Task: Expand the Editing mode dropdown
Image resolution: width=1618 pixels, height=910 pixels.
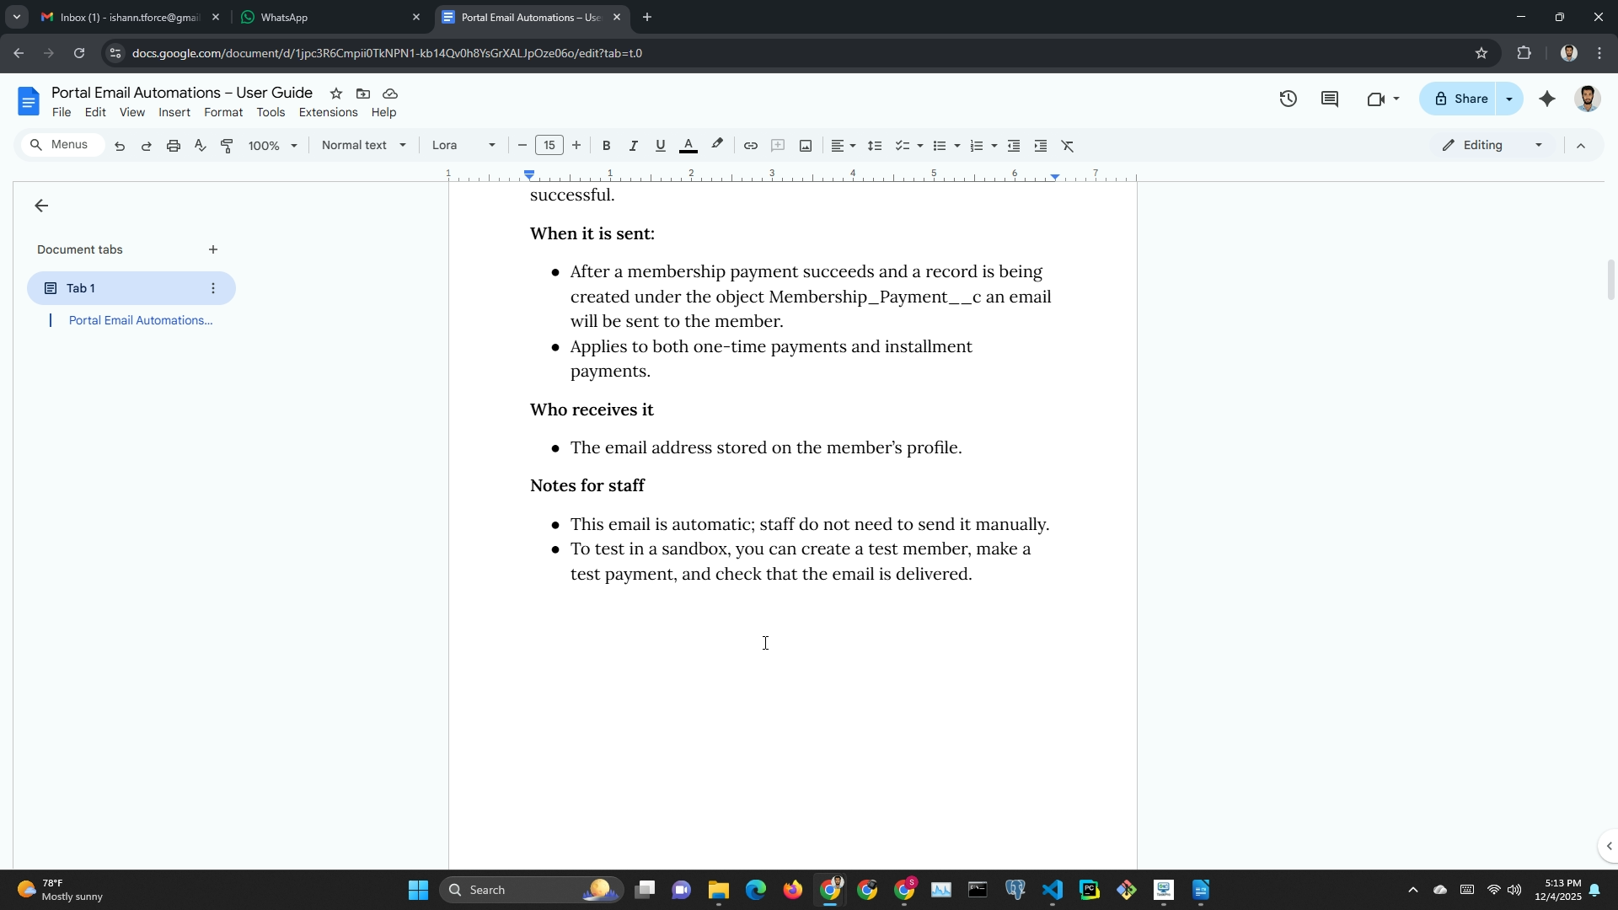Action: 1492,145
